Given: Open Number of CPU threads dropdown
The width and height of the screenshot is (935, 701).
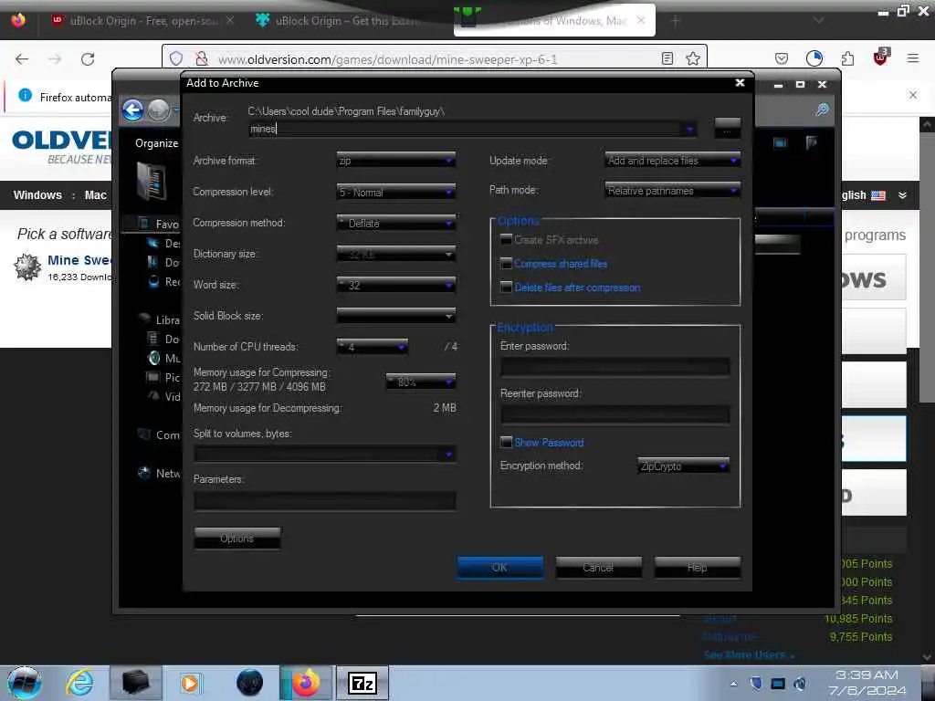Looking at the screenshot, I should pos(373,346).
